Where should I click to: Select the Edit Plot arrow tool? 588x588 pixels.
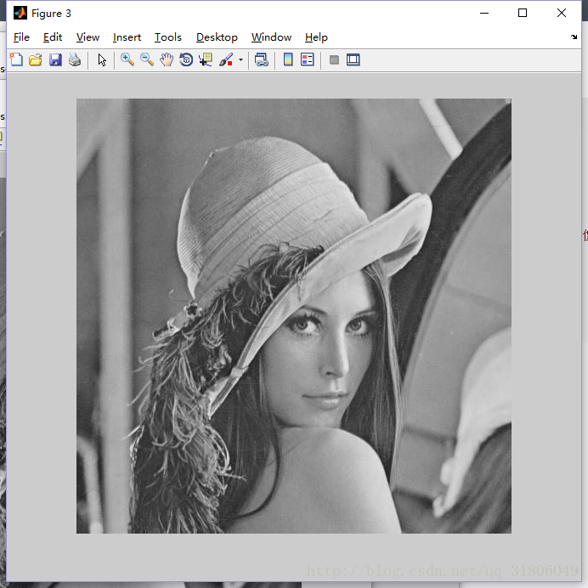point(102,59)
